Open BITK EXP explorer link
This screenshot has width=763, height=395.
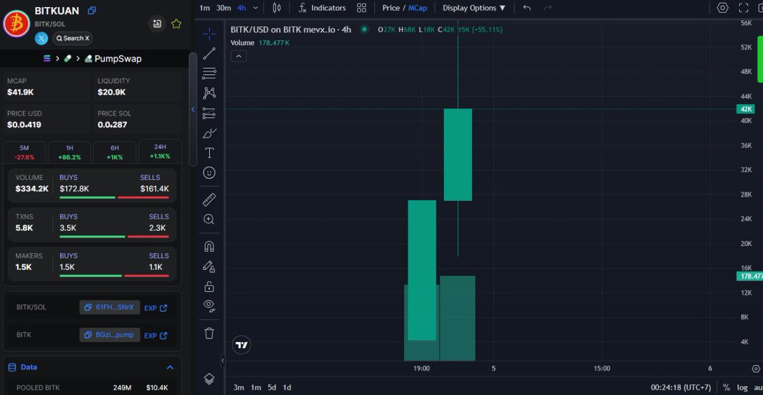[156, 335]
